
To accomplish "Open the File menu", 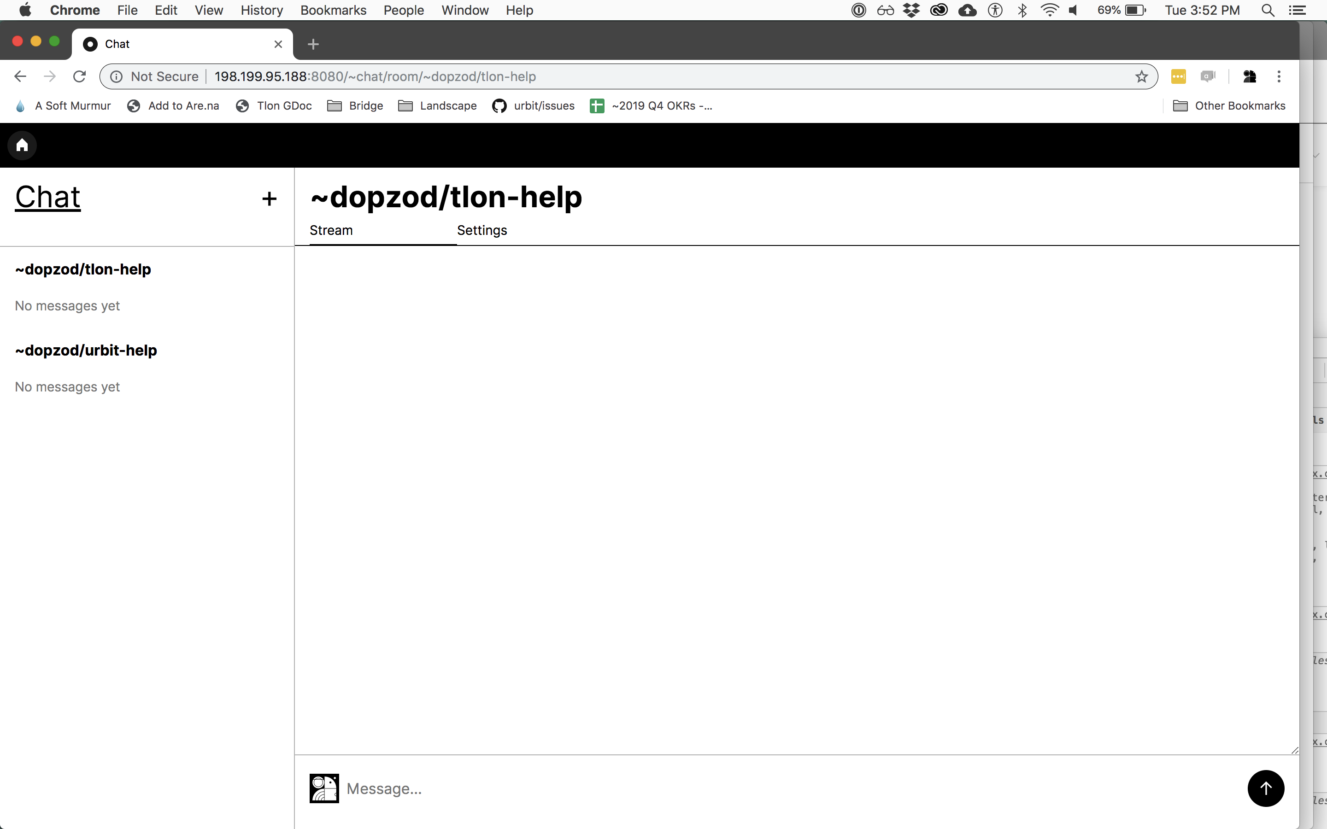I will 127,10.
